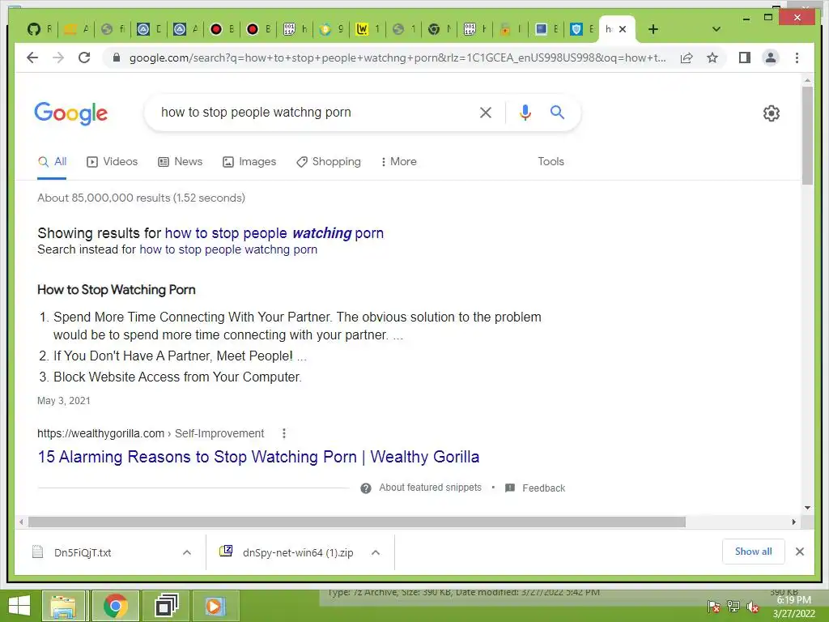The image size is (829, 622).
Task: Click the horizontal scrollbar thumb
Action: pyautogui.click(x=357, y=522)
